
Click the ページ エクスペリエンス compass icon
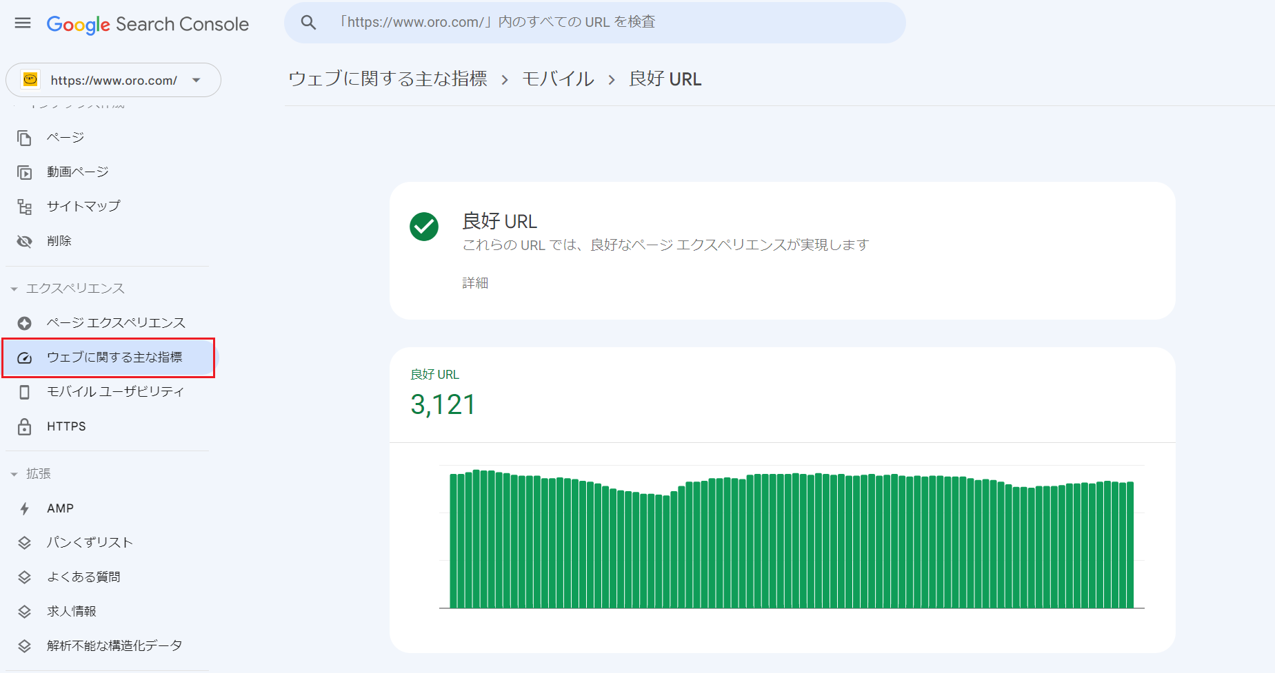point(24,322)
